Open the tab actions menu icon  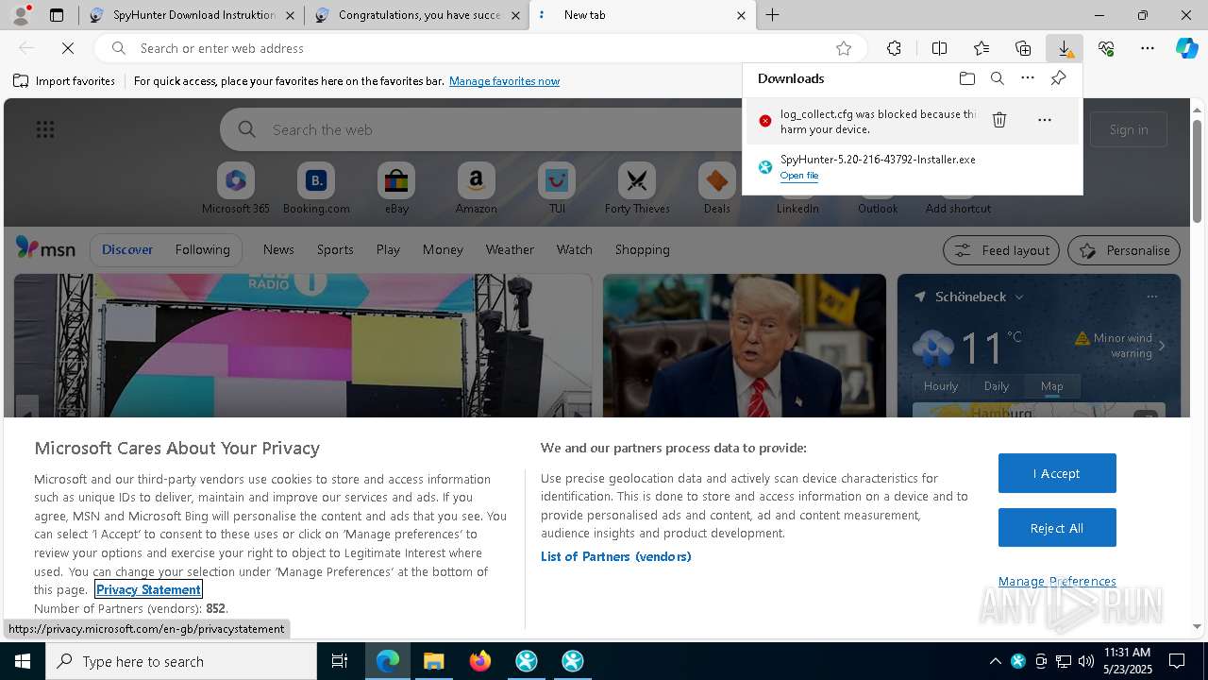click(57, 15)
